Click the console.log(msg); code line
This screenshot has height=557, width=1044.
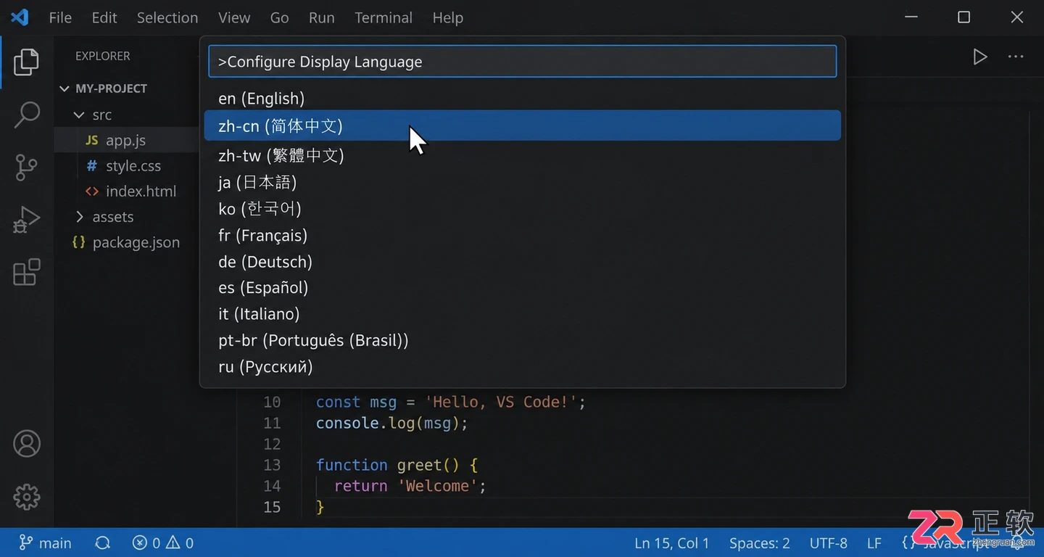(392, 423)
